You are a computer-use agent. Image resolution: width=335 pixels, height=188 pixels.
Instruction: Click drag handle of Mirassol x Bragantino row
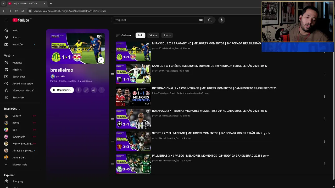tap(113, 51)
